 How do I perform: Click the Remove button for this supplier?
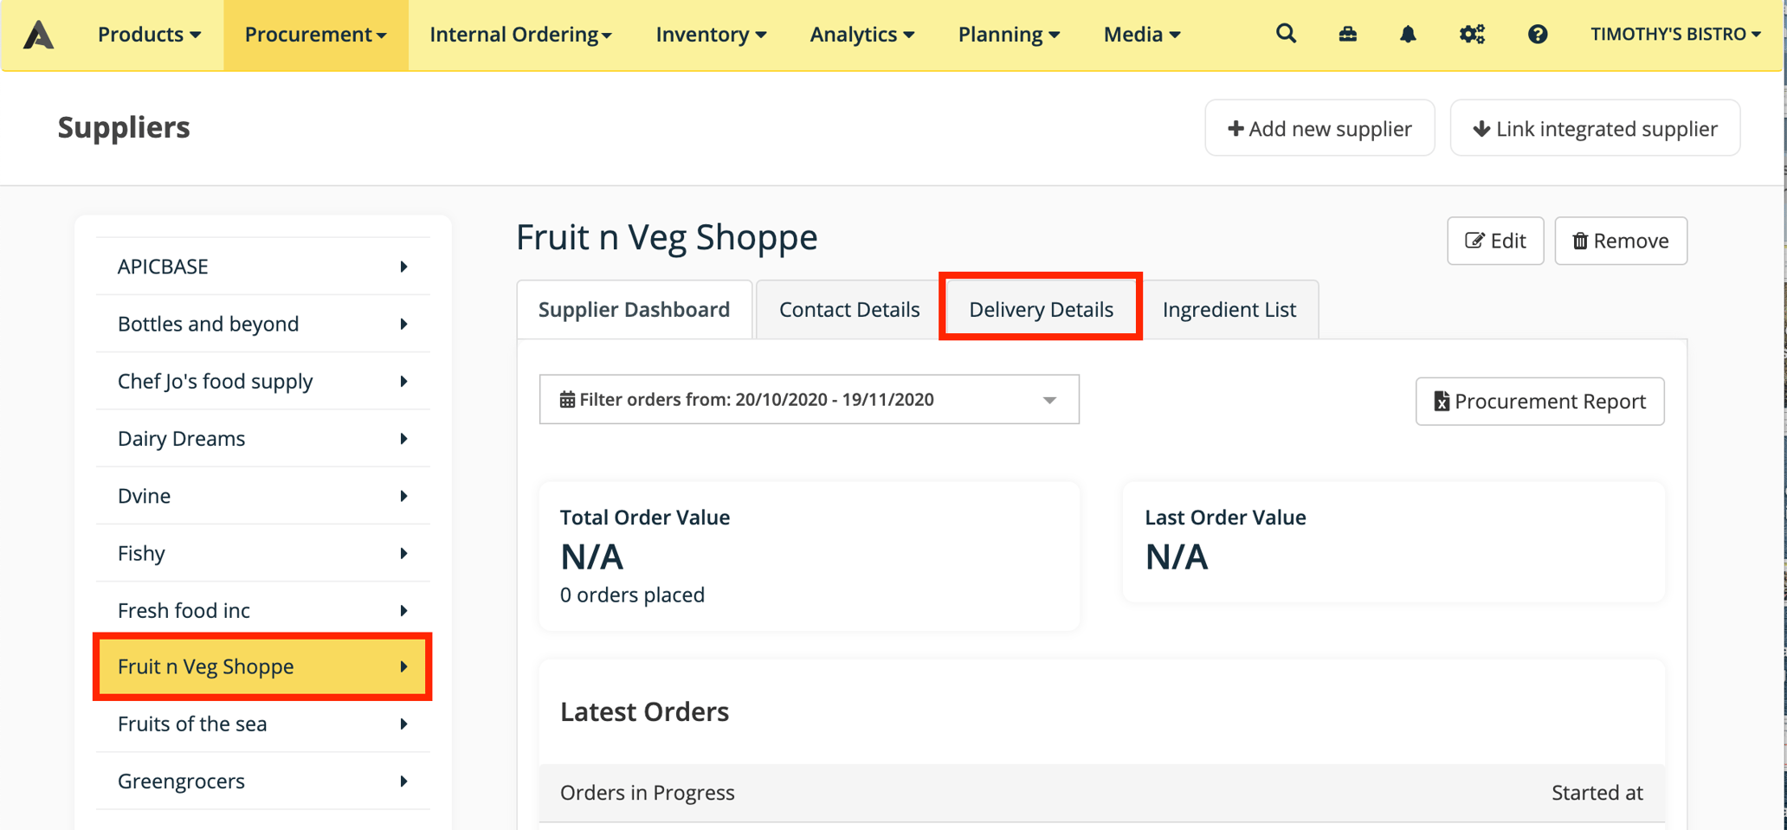click(1620, 241)
